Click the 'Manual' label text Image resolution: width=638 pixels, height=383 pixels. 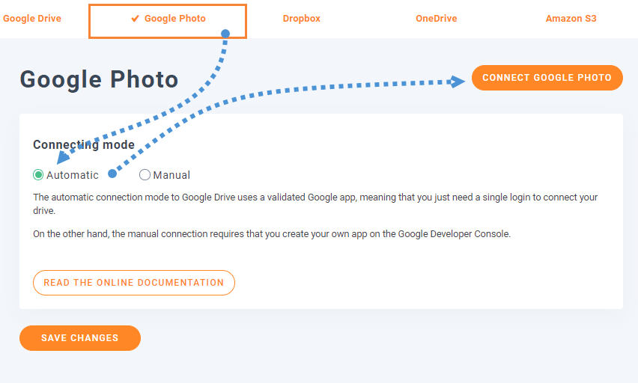[x=171, y=175]
